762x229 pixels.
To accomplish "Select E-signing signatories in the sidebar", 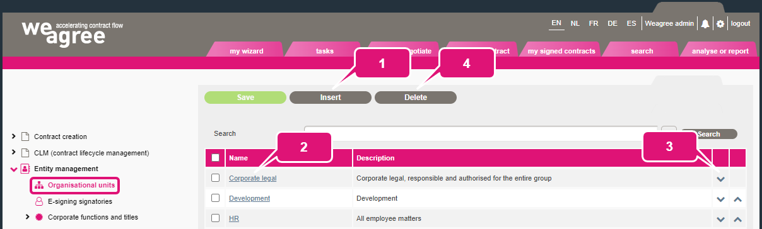I will pos(79,201).
